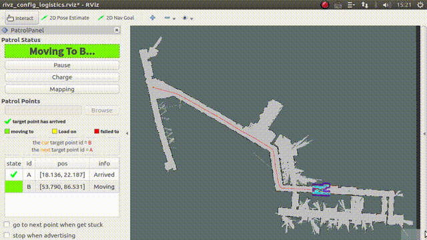Image resolution: width=427 pixels, height=240 pixels.
Task: Open the volume indicator in top bar
Action: (387, 5)
